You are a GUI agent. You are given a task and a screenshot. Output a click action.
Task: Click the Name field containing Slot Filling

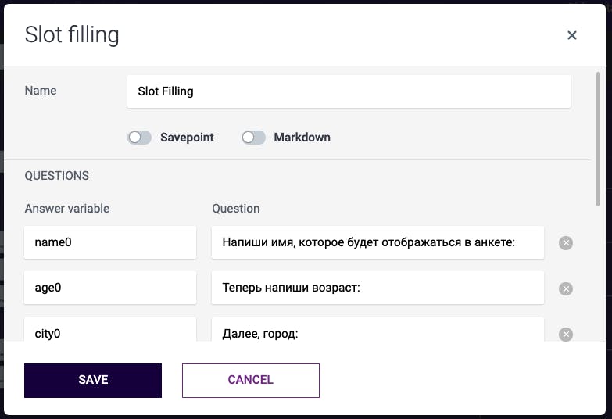(349, 91)
